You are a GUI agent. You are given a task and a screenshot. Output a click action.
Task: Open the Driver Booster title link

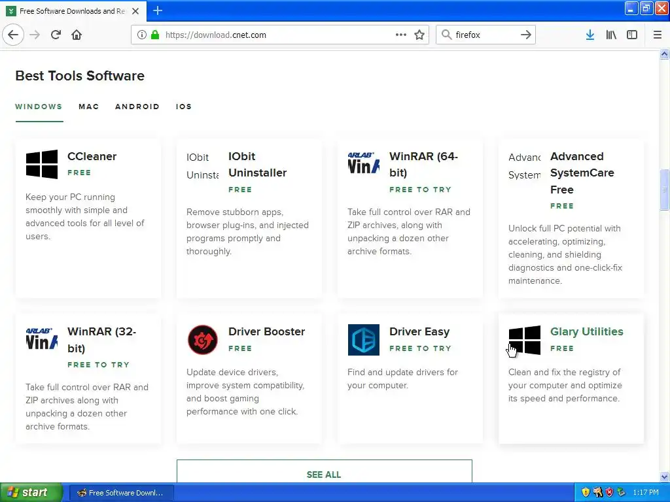(267, 331)
